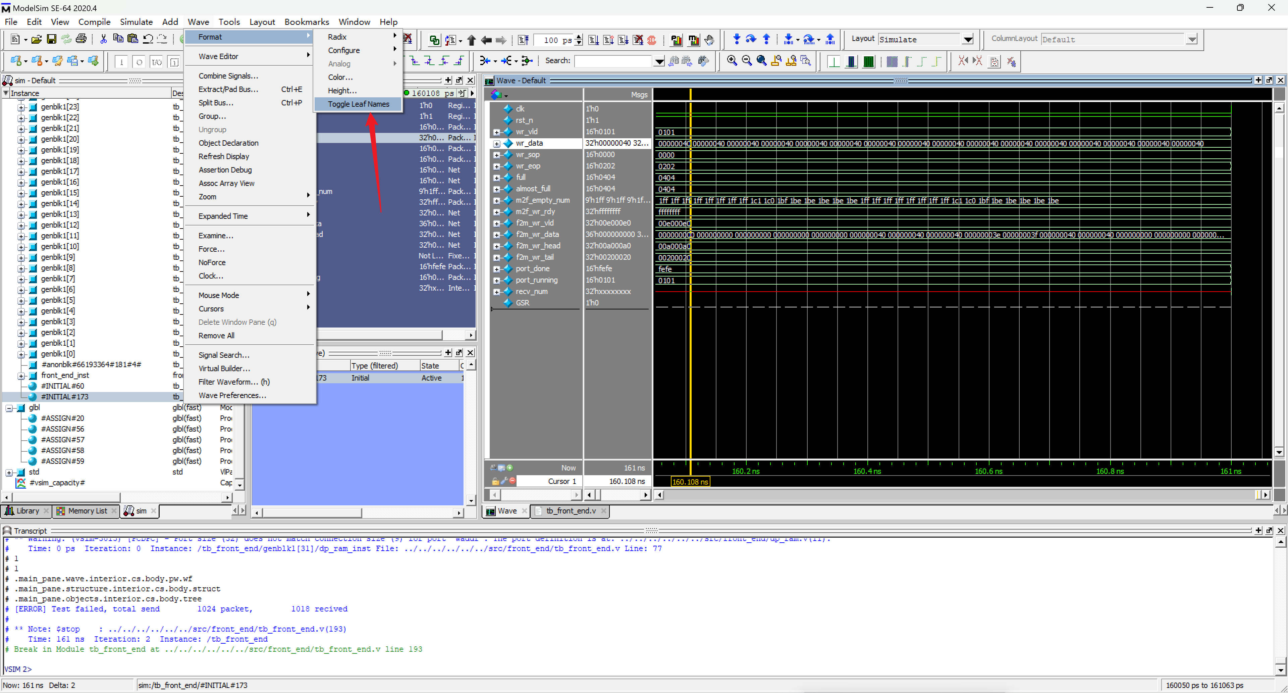Select Toggle Leaf Names menu entry
Image resolution: width=1288 pixels, height=693 pixels.
click(x=358, y=104)
